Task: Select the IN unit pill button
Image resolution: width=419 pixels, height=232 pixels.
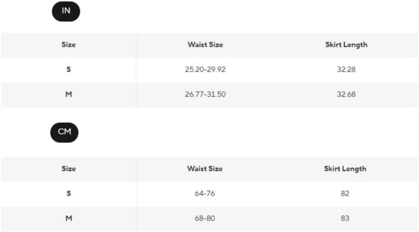Action: pos(65,11)
